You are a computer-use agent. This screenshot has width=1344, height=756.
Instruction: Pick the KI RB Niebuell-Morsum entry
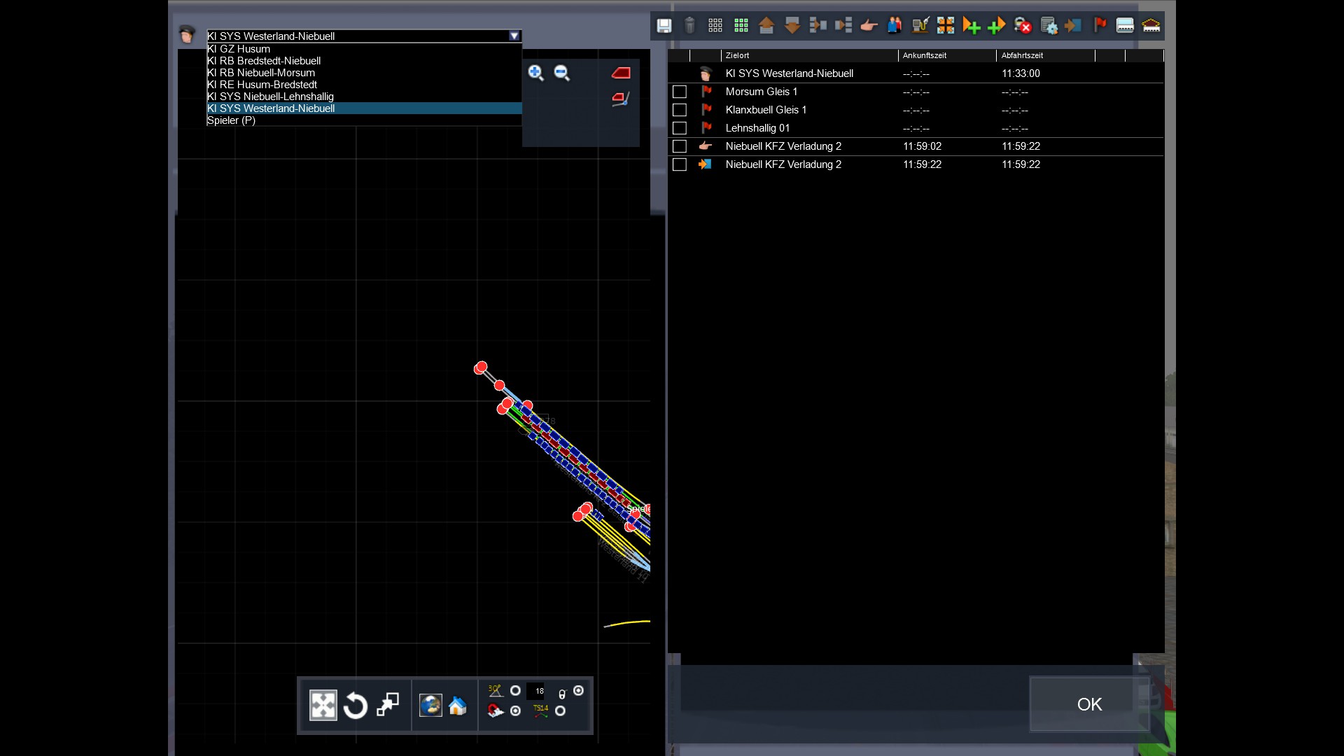click(x=261, y=73)
